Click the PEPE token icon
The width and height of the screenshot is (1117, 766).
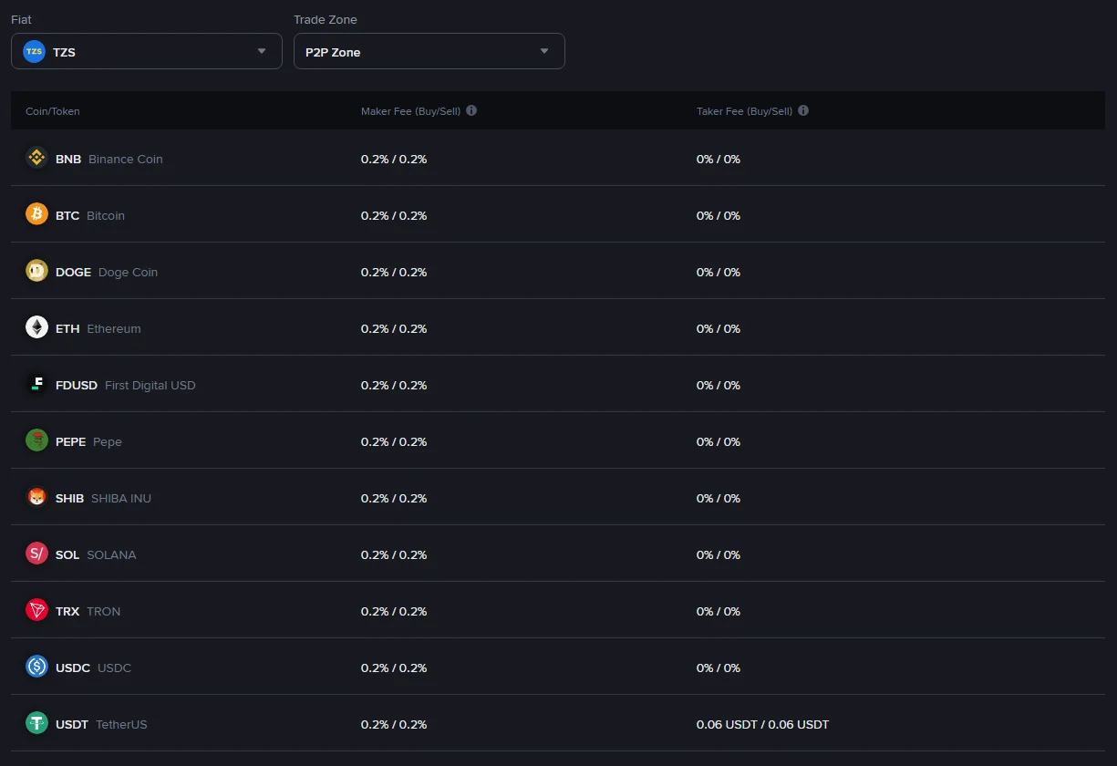[36, 440]
